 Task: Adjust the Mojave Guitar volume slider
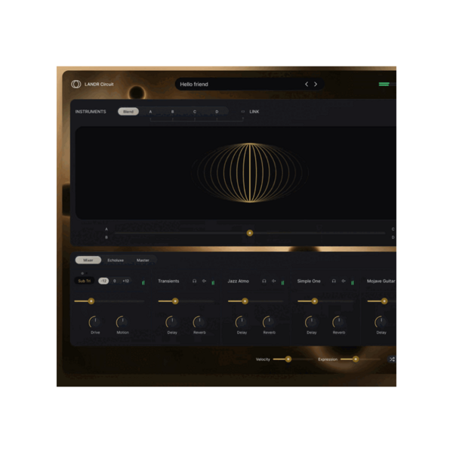381,301
